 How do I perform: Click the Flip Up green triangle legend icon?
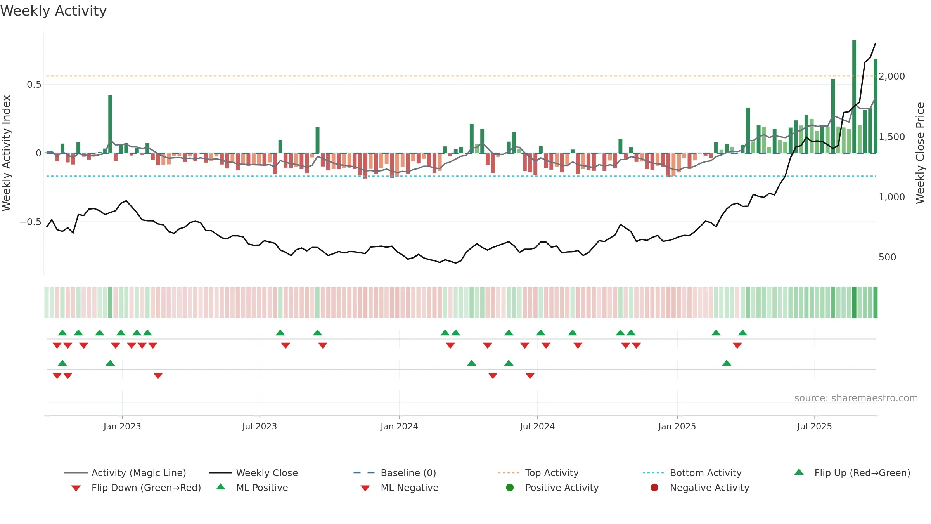(799, 472)
